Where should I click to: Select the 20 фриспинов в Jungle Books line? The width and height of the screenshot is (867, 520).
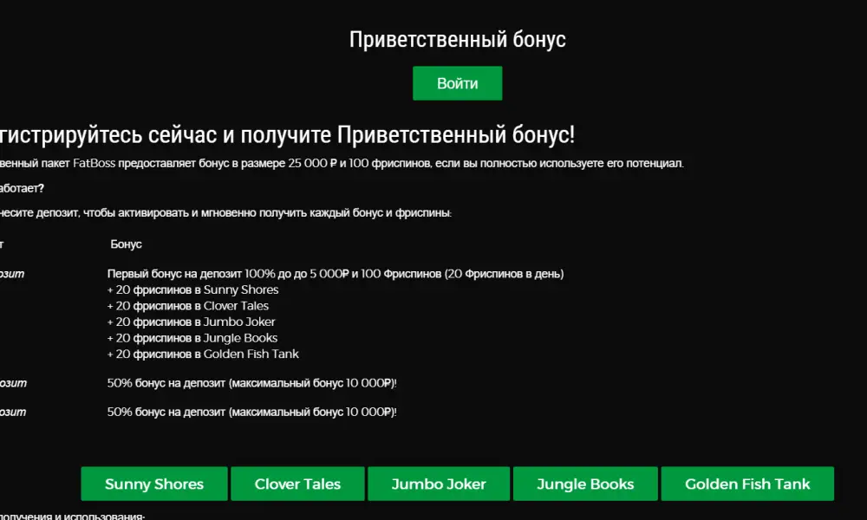(x=192, y=338)
